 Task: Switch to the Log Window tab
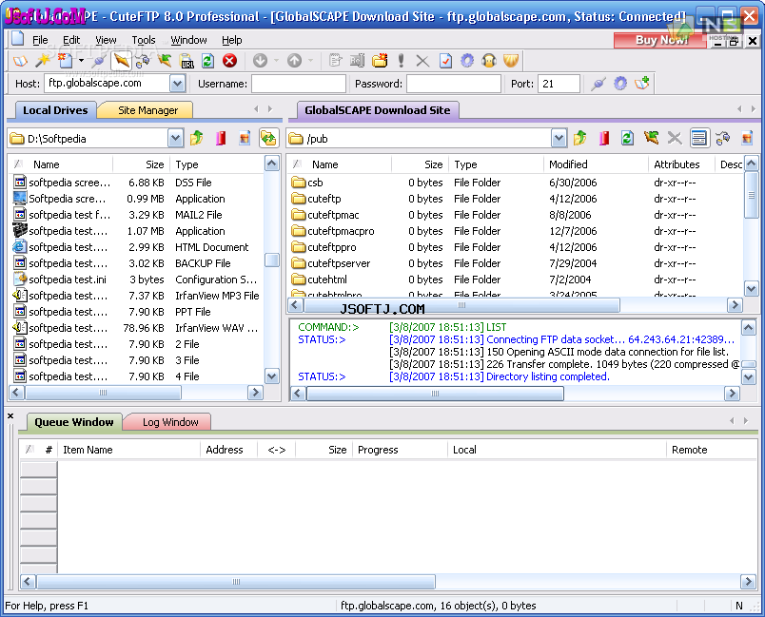click(x=170, y=422)
